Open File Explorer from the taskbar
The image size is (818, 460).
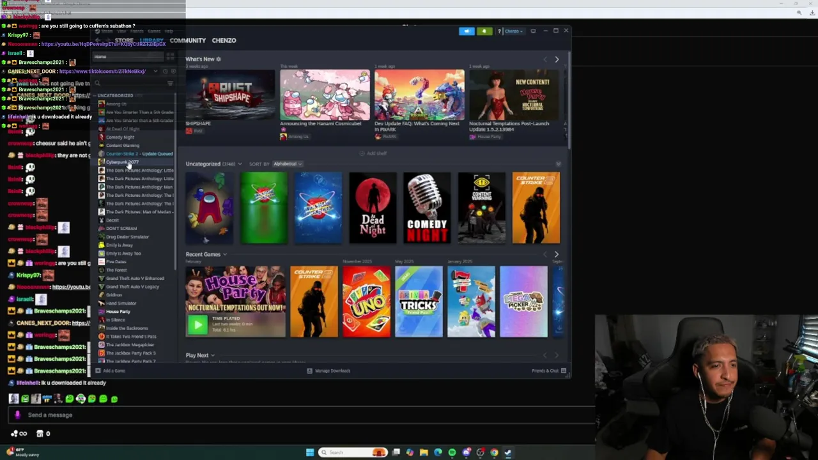pyautogui.click(x=424, y=452)
